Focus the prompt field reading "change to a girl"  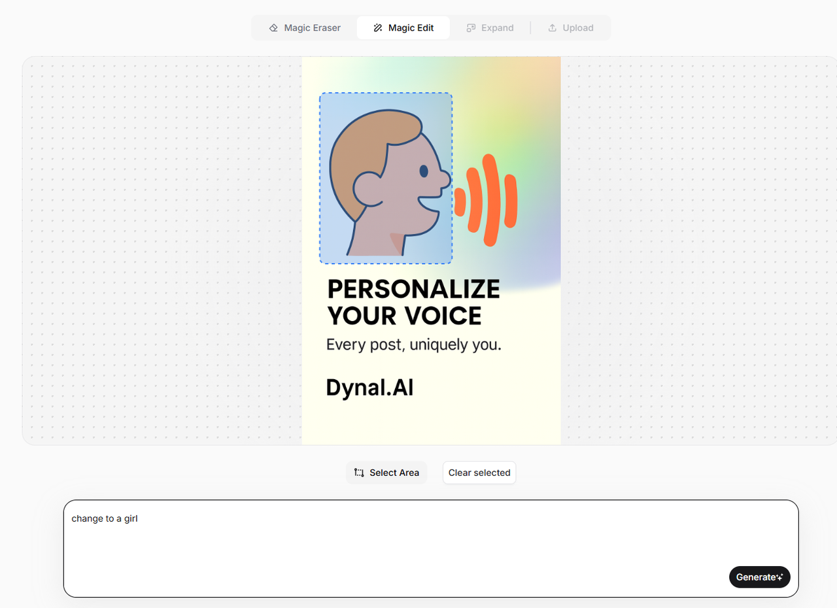tap(431, 549)
